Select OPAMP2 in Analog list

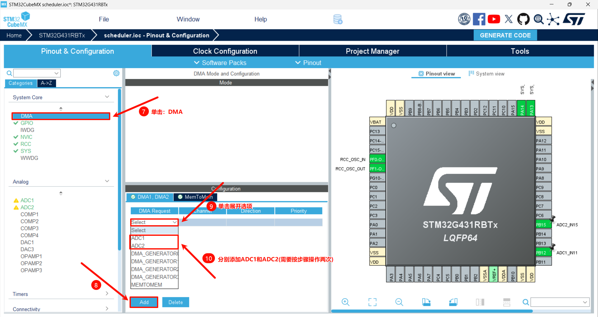point(31,263)
